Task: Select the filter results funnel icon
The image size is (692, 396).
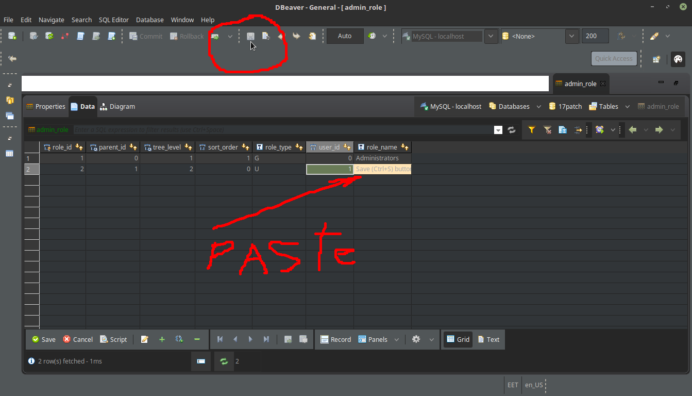Action: point(531,129)
